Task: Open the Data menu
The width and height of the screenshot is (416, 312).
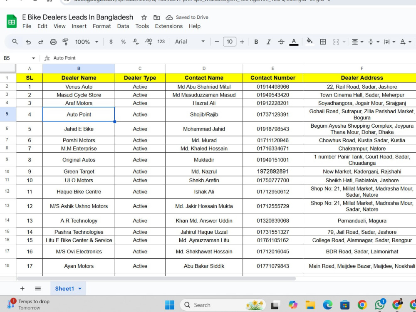Action: click(x=123, y=26)
